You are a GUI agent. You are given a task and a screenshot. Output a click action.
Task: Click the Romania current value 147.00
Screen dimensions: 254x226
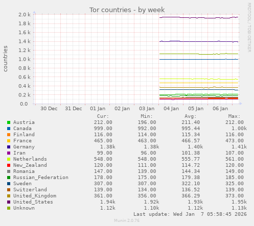click(103, 171)
